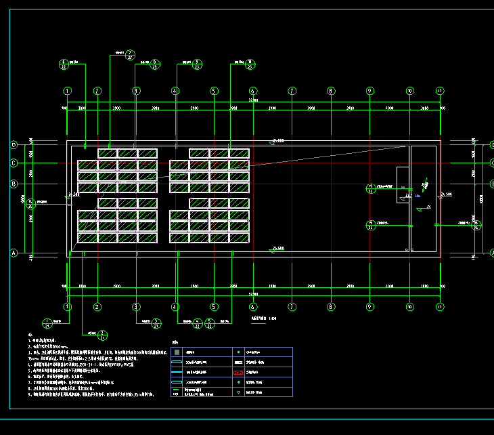
Task: Select the small white rectangle left of axis 10
Action: click(x=402, y=183)
